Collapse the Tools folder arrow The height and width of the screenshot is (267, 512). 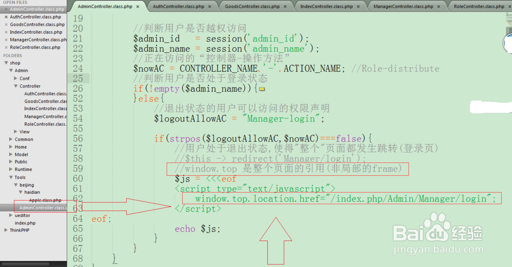pos(11,177)
